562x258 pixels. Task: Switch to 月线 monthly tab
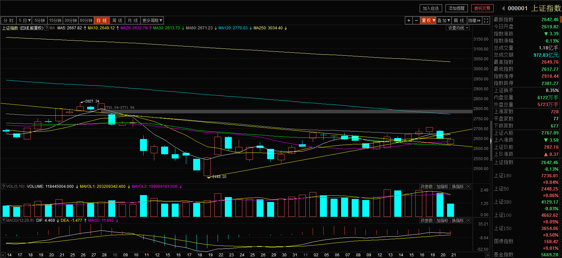tap(133, 20)
